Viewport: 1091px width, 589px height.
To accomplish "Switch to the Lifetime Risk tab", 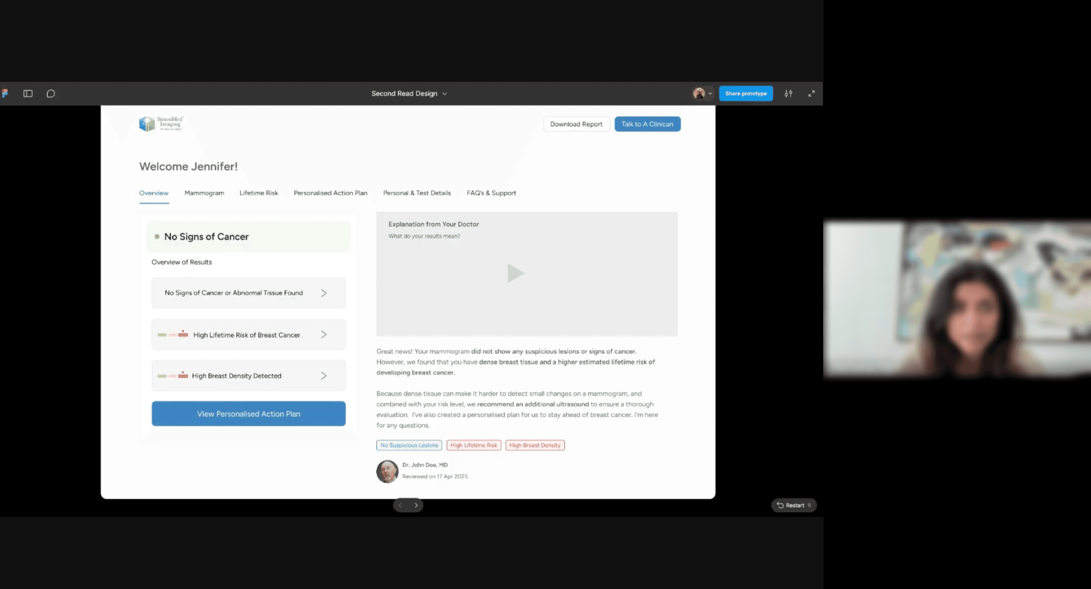I will click(259, 193).
